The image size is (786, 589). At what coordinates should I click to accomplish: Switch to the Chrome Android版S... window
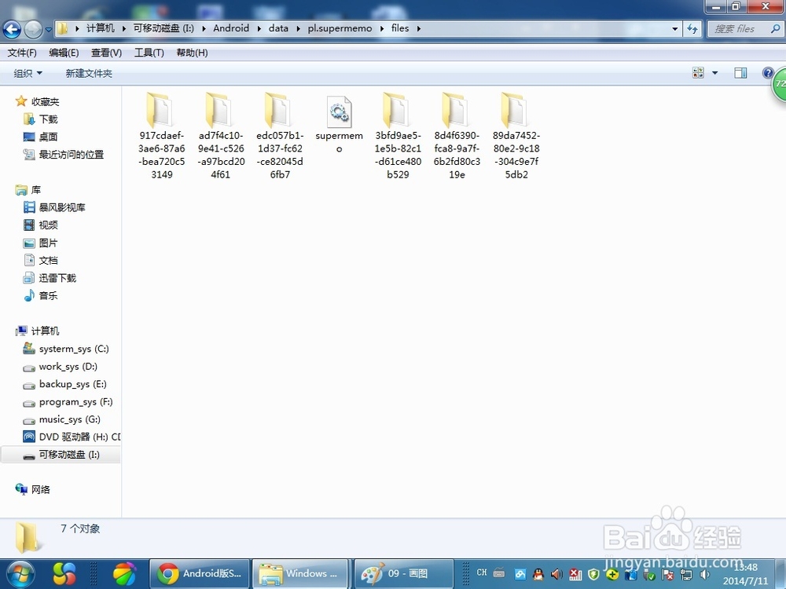click(x=200, y=573)
